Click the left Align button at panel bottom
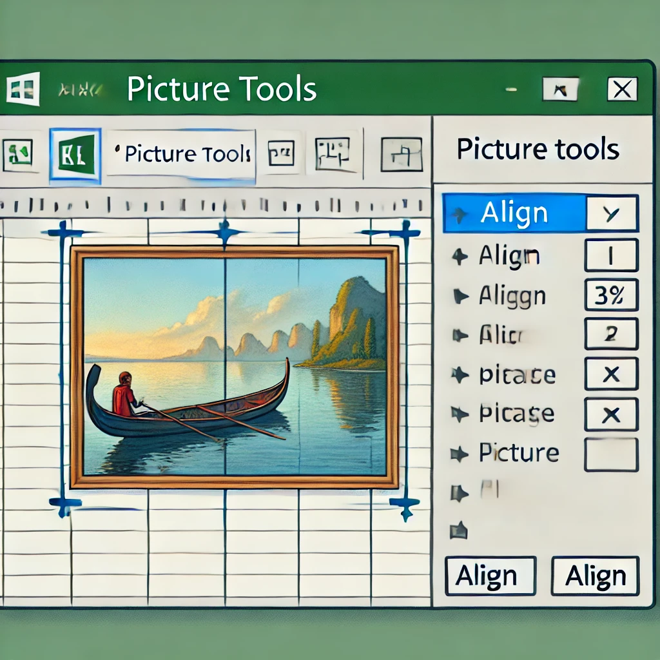This screenshot has height=660, width=660. pyautogui.click(x=490, y=576)
